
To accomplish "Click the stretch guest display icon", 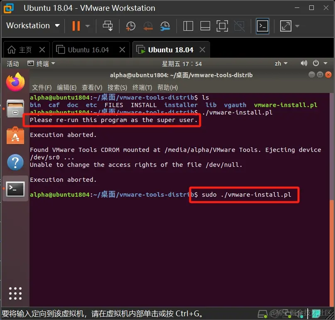I will [x=286, y=26].
